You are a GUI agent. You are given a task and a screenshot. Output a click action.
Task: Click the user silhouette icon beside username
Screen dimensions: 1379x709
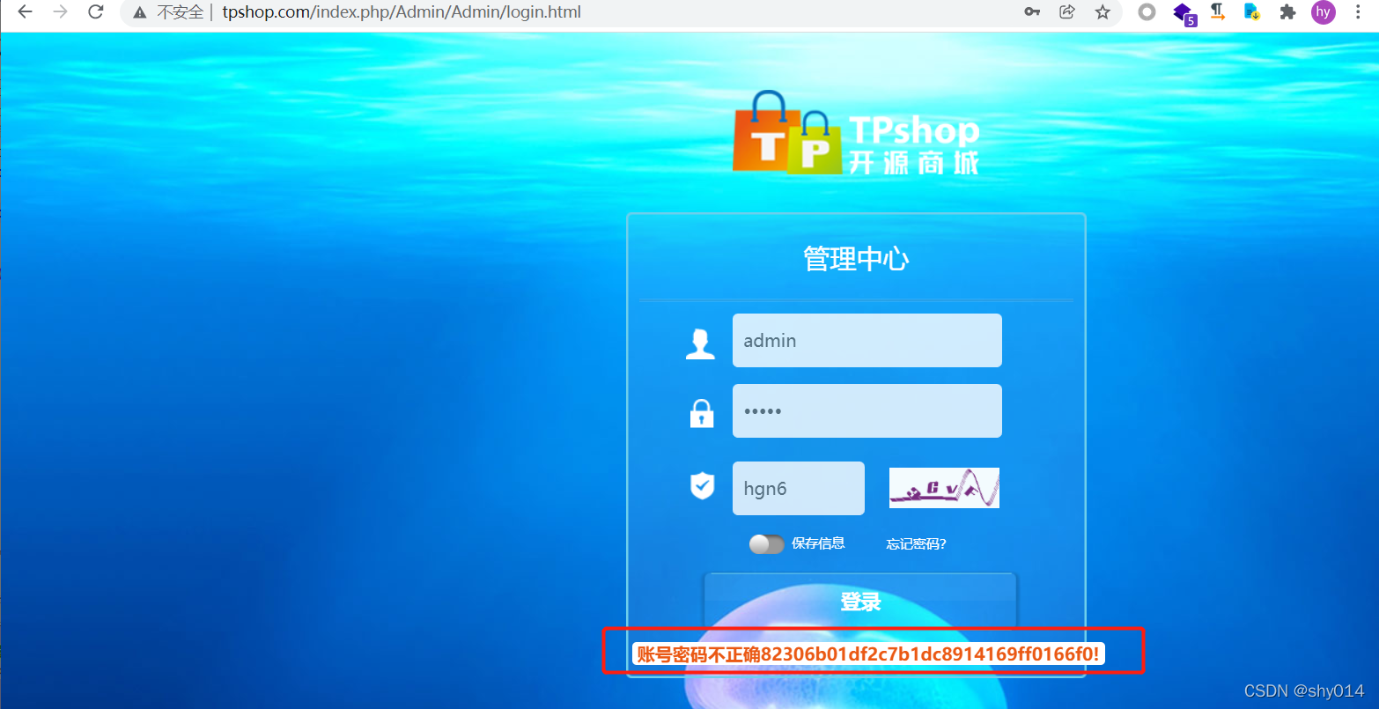(x=701, y=343)
